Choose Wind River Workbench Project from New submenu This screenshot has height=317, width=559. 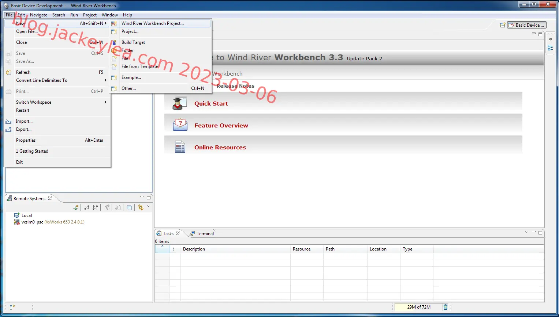tap(161, 23)
